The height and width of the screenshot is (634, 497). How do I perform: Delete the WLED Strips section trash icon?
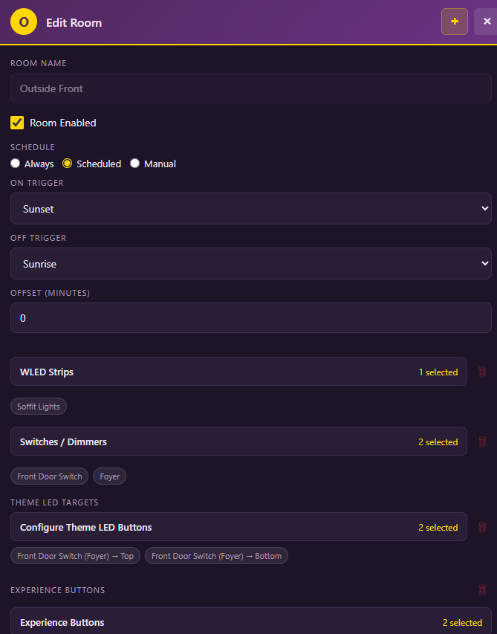pos(482,372)
